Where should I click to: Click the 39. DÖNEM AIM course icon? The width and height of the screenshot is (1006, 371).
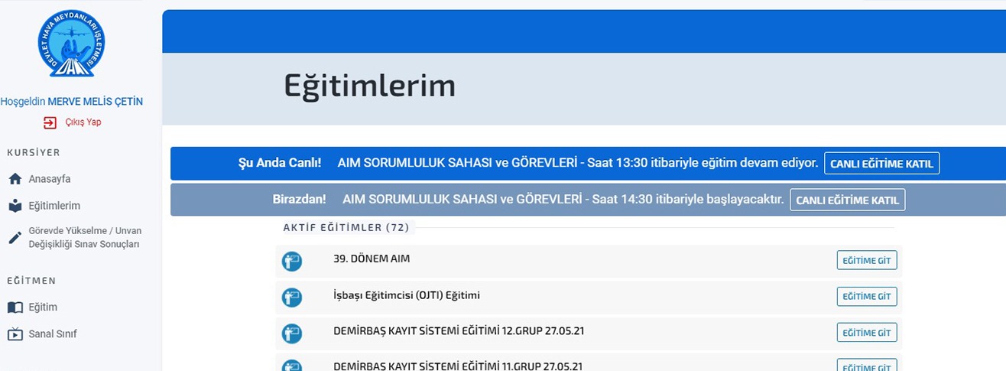[292, 261]
